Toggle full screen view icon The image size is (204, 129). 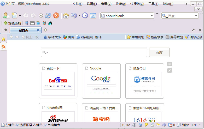(x=93, y=16)
